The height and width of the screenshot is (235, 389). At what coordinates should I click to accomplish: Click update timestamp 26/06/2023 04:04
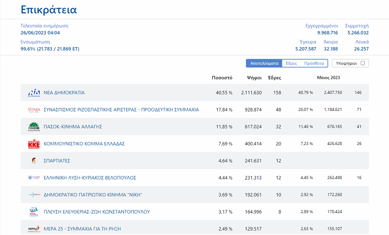point(40,33)
